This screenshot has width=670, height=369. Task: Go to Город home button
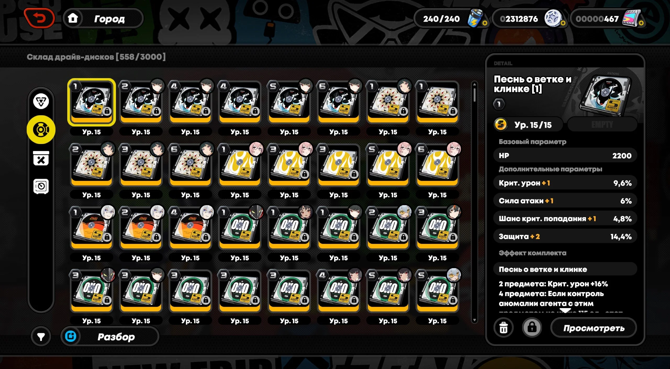click(x=103, y=19)
